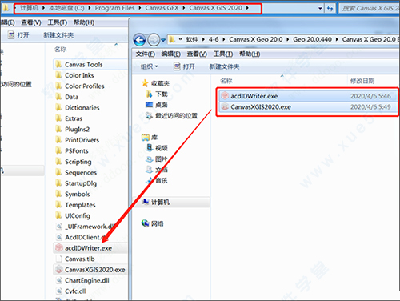
Task: Click the Forward navigation arrow in front window
Action: [x=154, y=40]
